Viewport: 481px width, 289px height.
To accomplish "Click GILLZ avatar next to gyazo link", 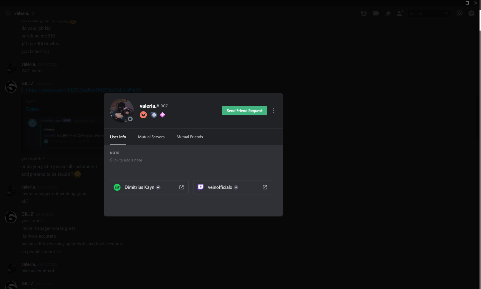I will (11, 87).
